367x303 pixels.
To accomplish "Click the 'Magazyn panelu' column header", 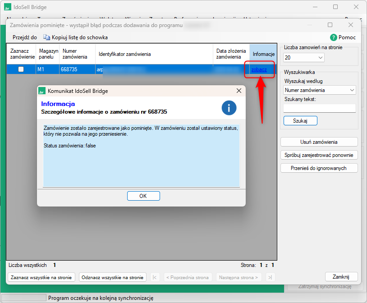I will (47, 54).
